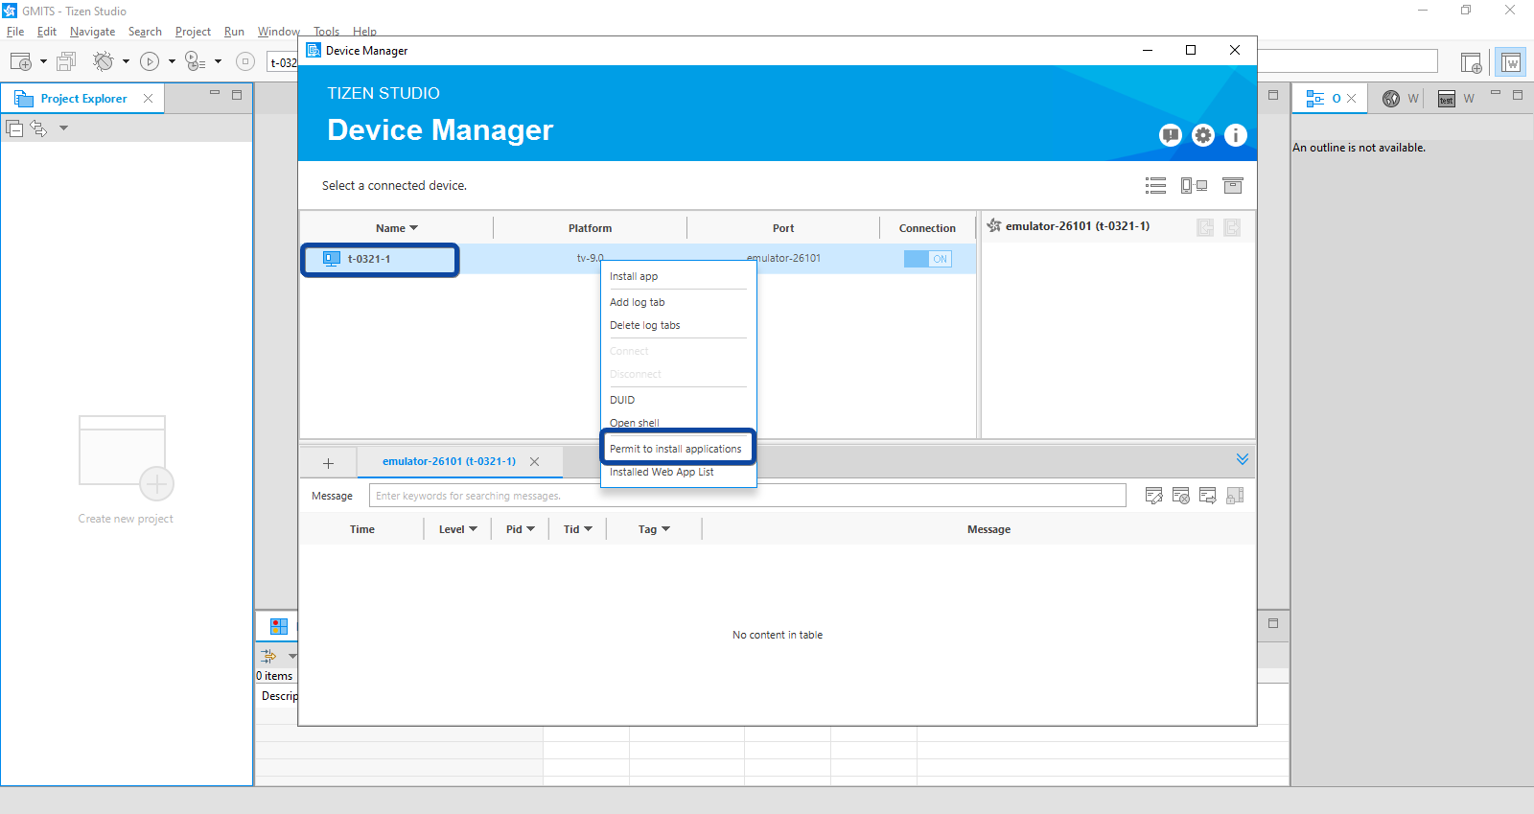Open Device Manager settings gear icon

tap(1203, 135)
